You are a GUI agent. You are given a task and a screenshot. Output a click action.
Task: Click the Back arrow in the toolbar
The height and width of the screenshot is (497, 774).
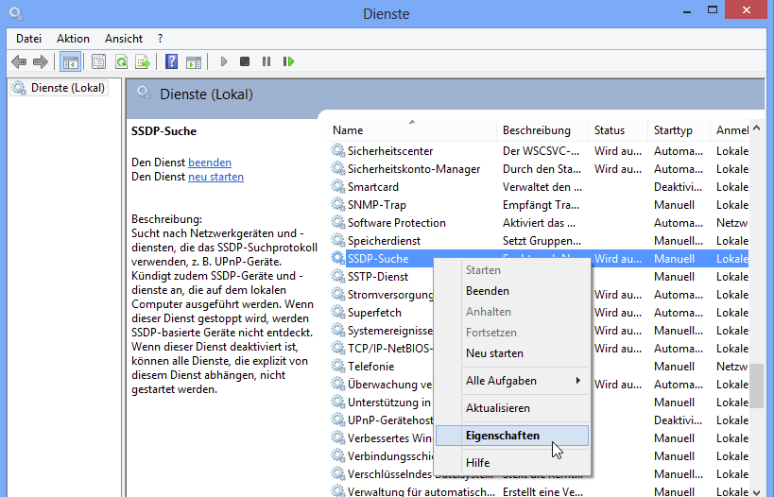(19, 62)
